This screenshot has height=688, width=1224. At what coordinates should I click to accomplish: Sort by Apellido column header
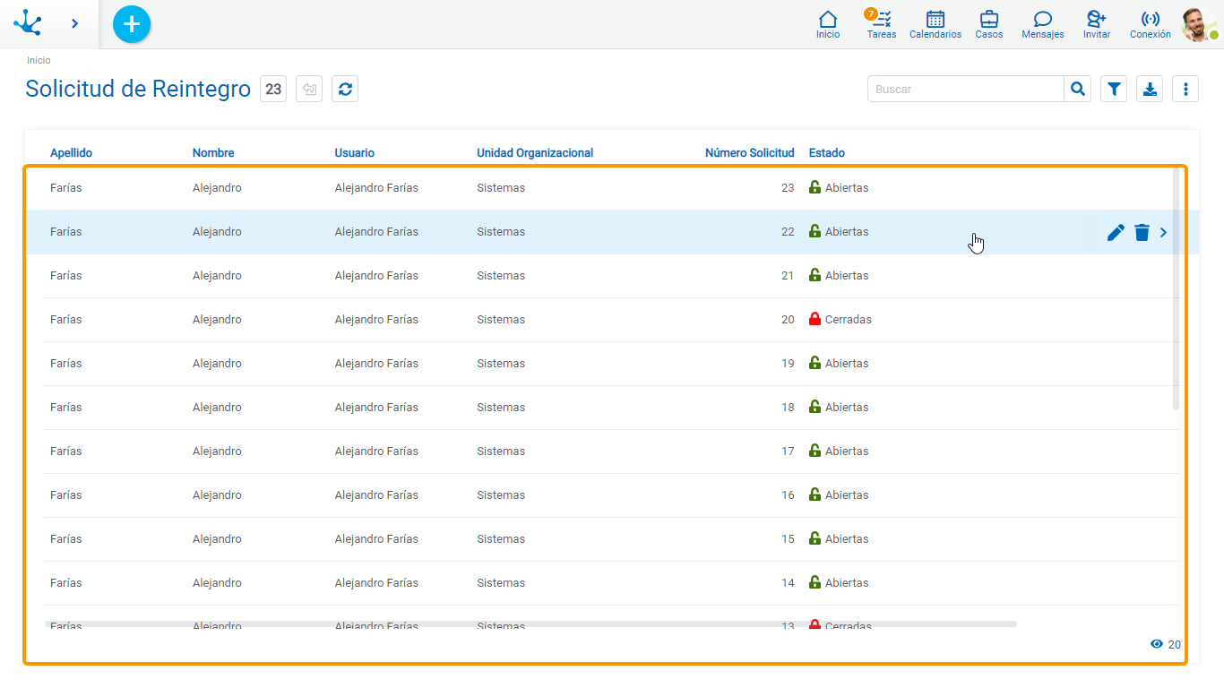tap(71, 153)
